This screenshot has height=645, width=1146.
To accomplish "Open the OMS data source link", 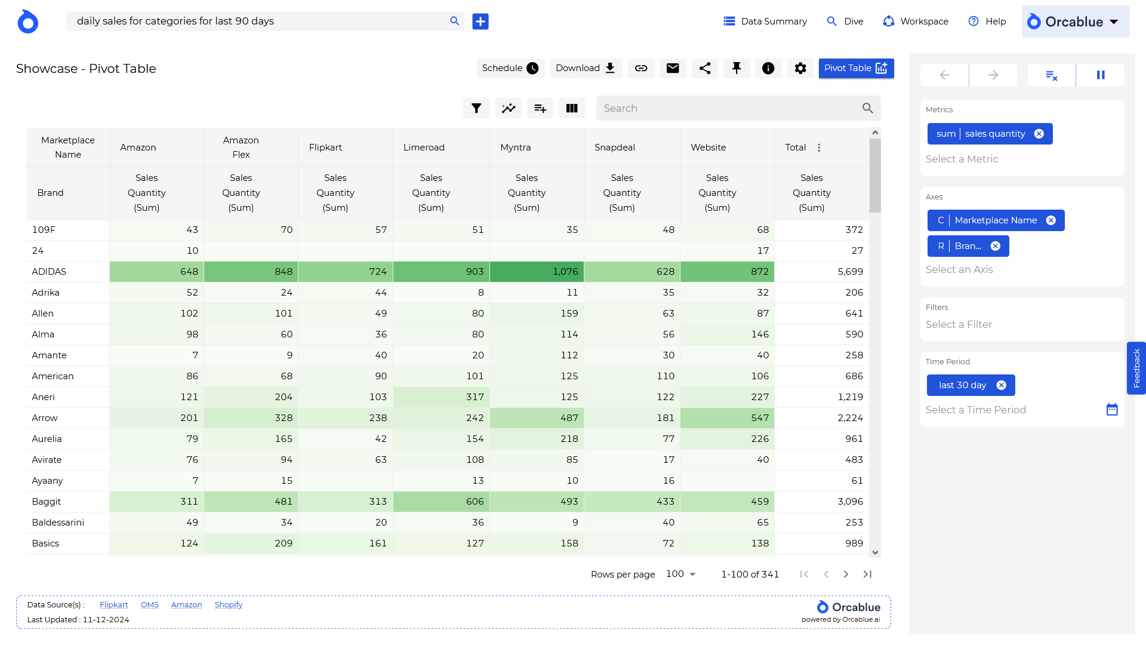I will tap(150, 604).
